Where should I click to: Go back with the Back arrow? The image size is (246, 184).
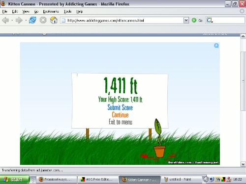[x=5, y=21]
